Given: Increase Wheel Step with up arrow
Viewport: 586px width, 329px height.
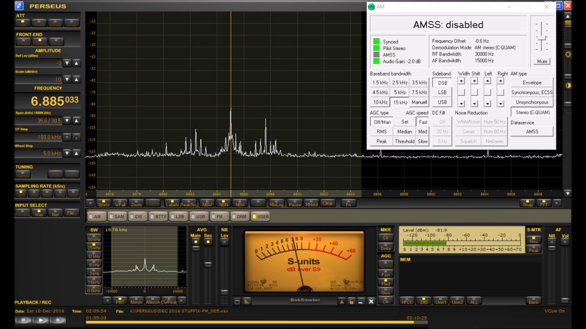Looking at the screenshot, I should (x=76, y=153).
